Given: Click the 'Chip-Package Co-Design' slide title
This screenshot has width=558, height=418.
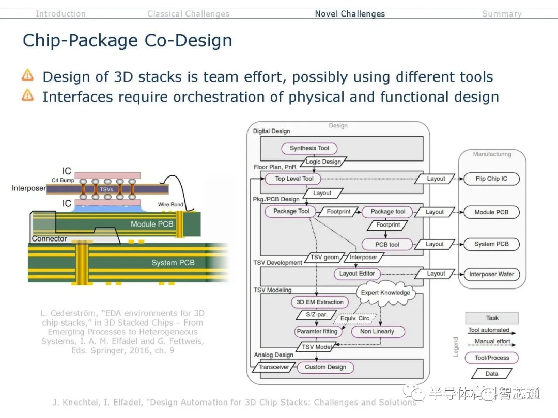Looking at the screenshot, I should (128, 40).
